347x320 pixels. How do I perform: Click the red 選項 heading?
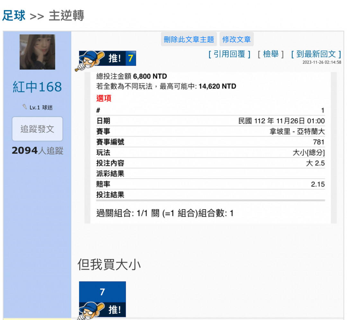[103, 98]
